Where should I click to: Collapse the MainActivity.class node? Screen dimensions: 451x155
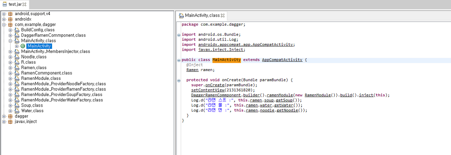10,41
